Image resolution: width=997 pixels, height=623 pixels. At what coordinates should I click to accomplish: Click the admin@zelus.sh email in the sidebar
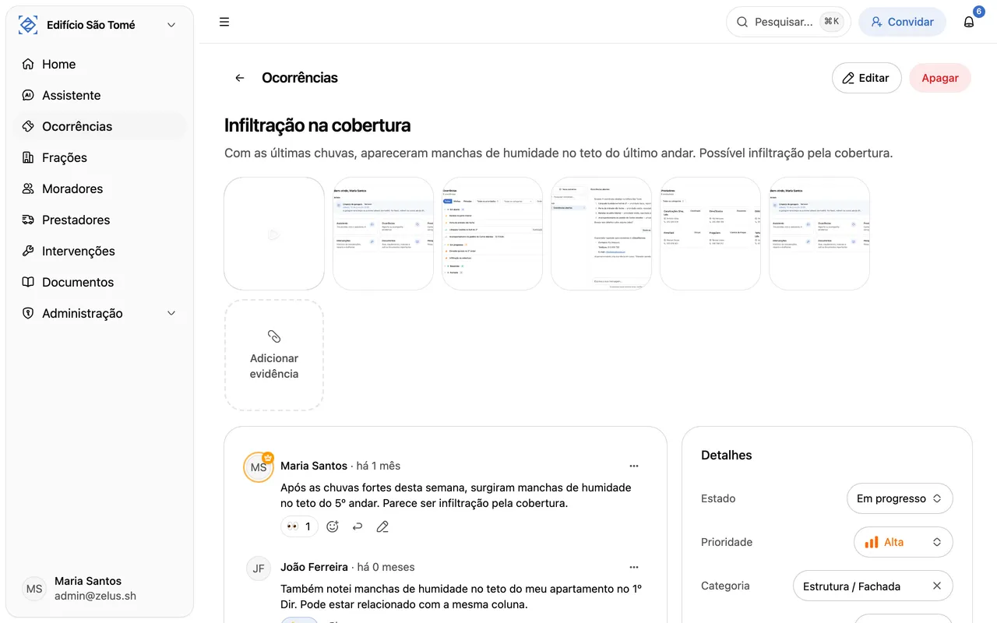pyautogui.click(x=95, y=596)
